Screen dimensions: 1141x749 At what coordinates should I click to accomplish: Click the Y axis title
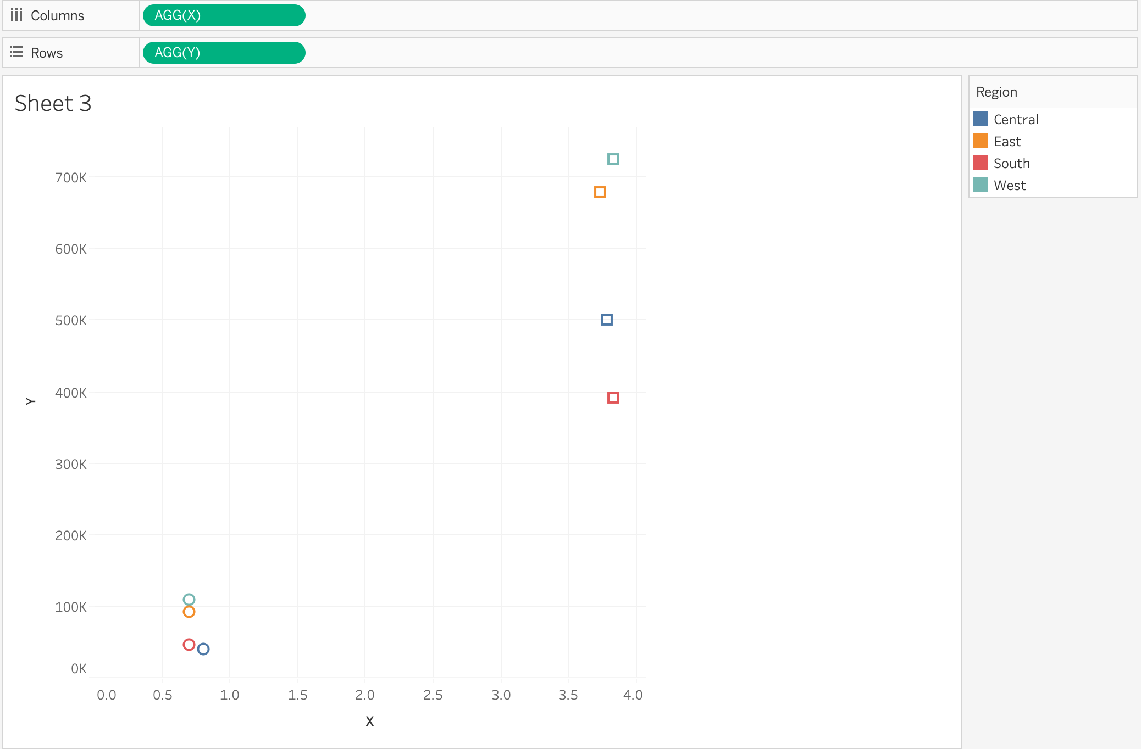pyautogui.click(x=30, y=401)
